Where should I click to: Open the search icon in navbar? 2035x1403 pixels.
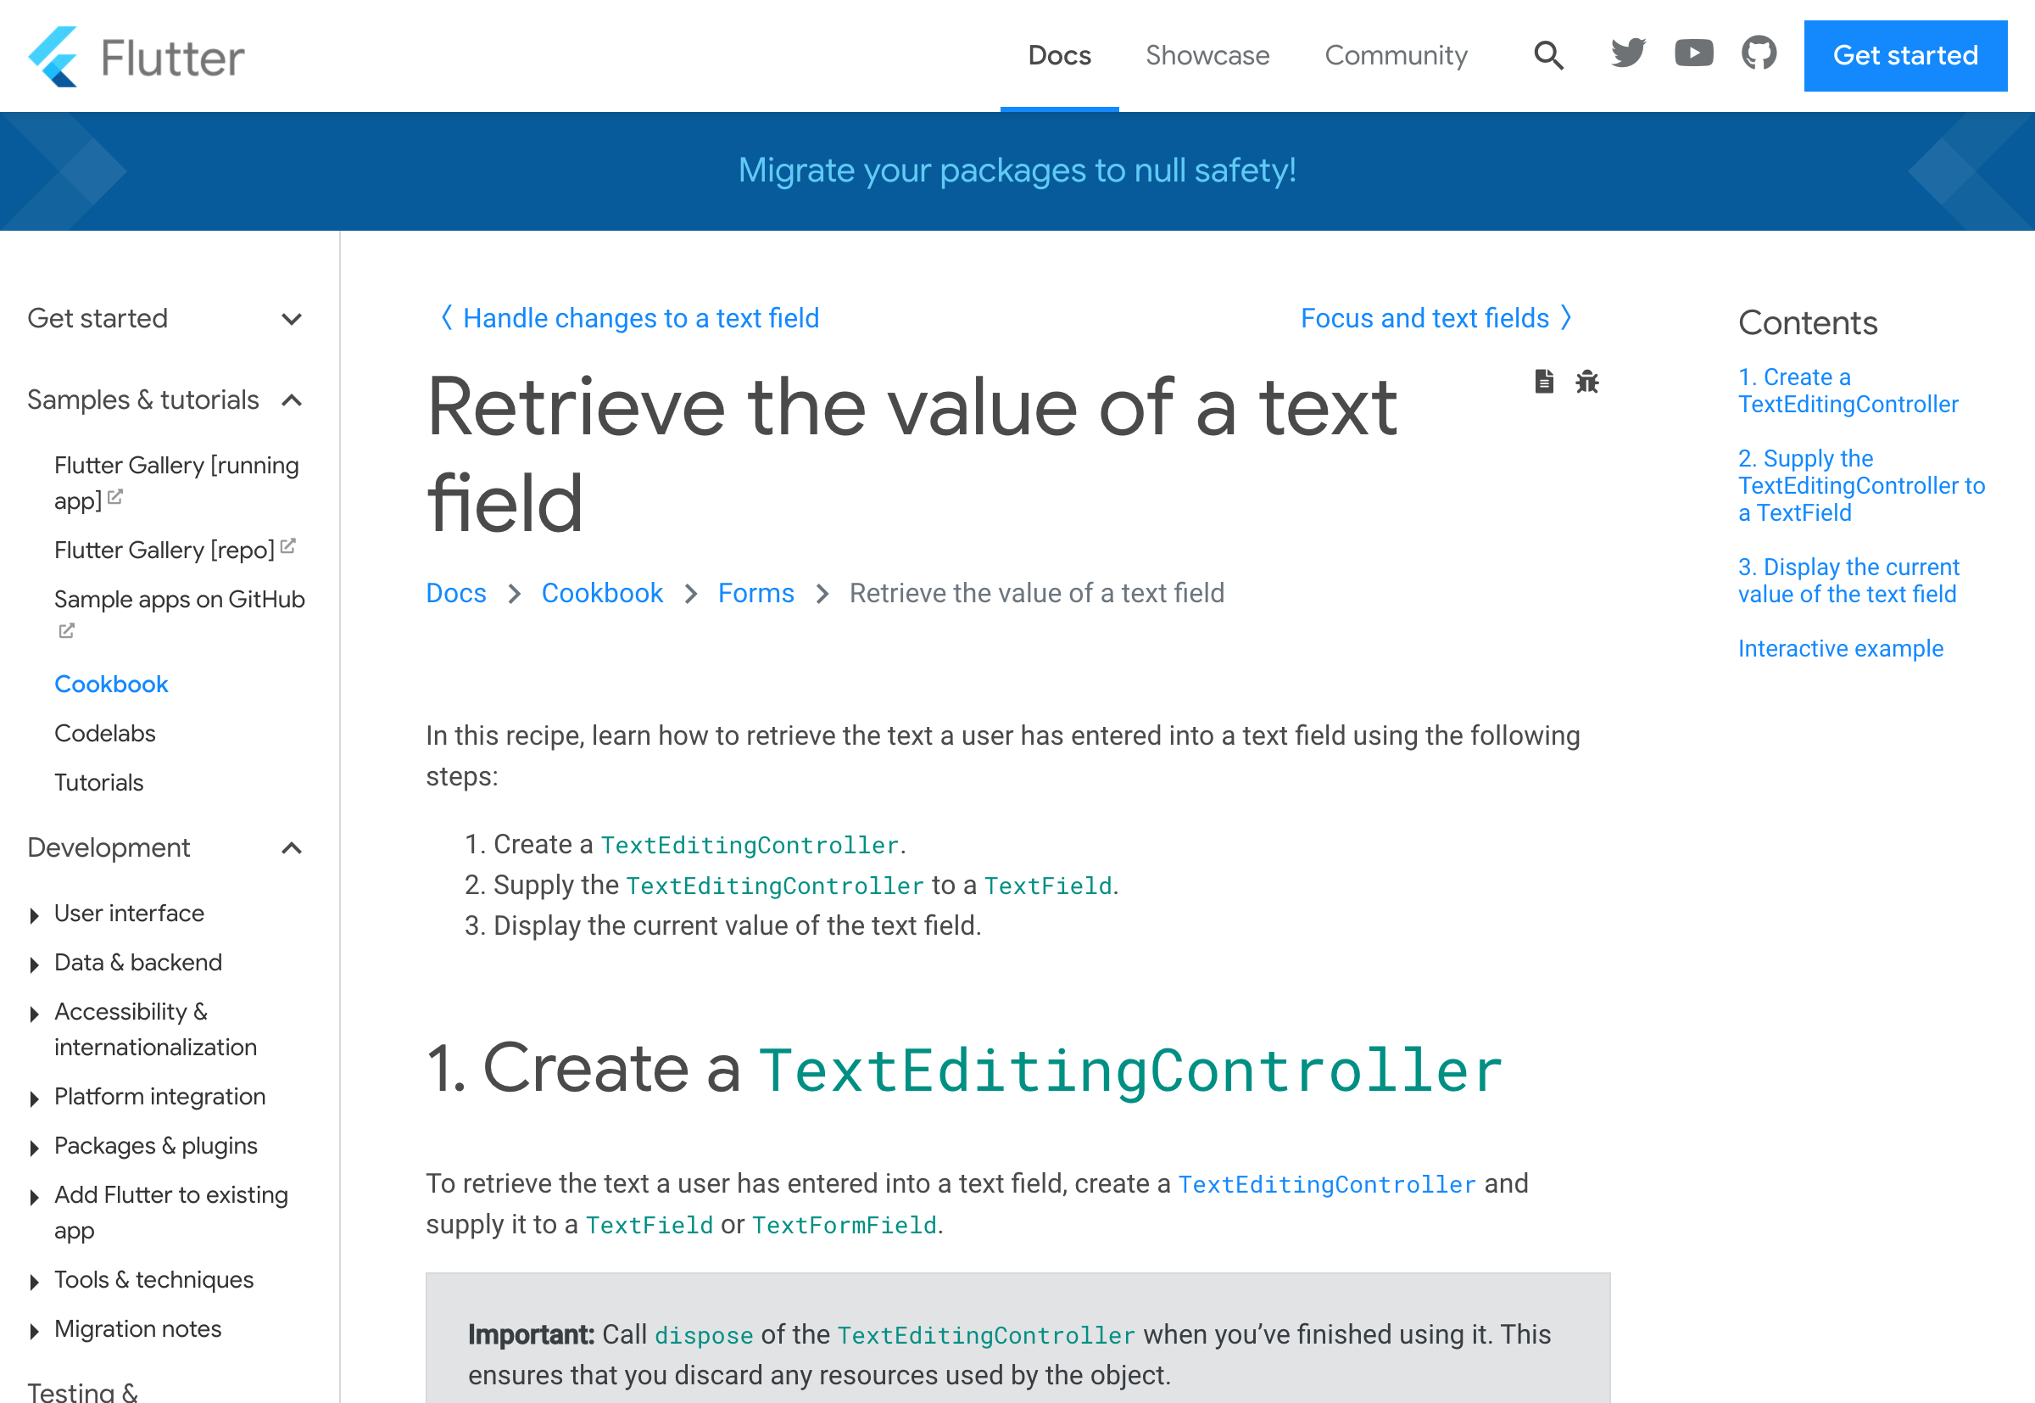1547,56
